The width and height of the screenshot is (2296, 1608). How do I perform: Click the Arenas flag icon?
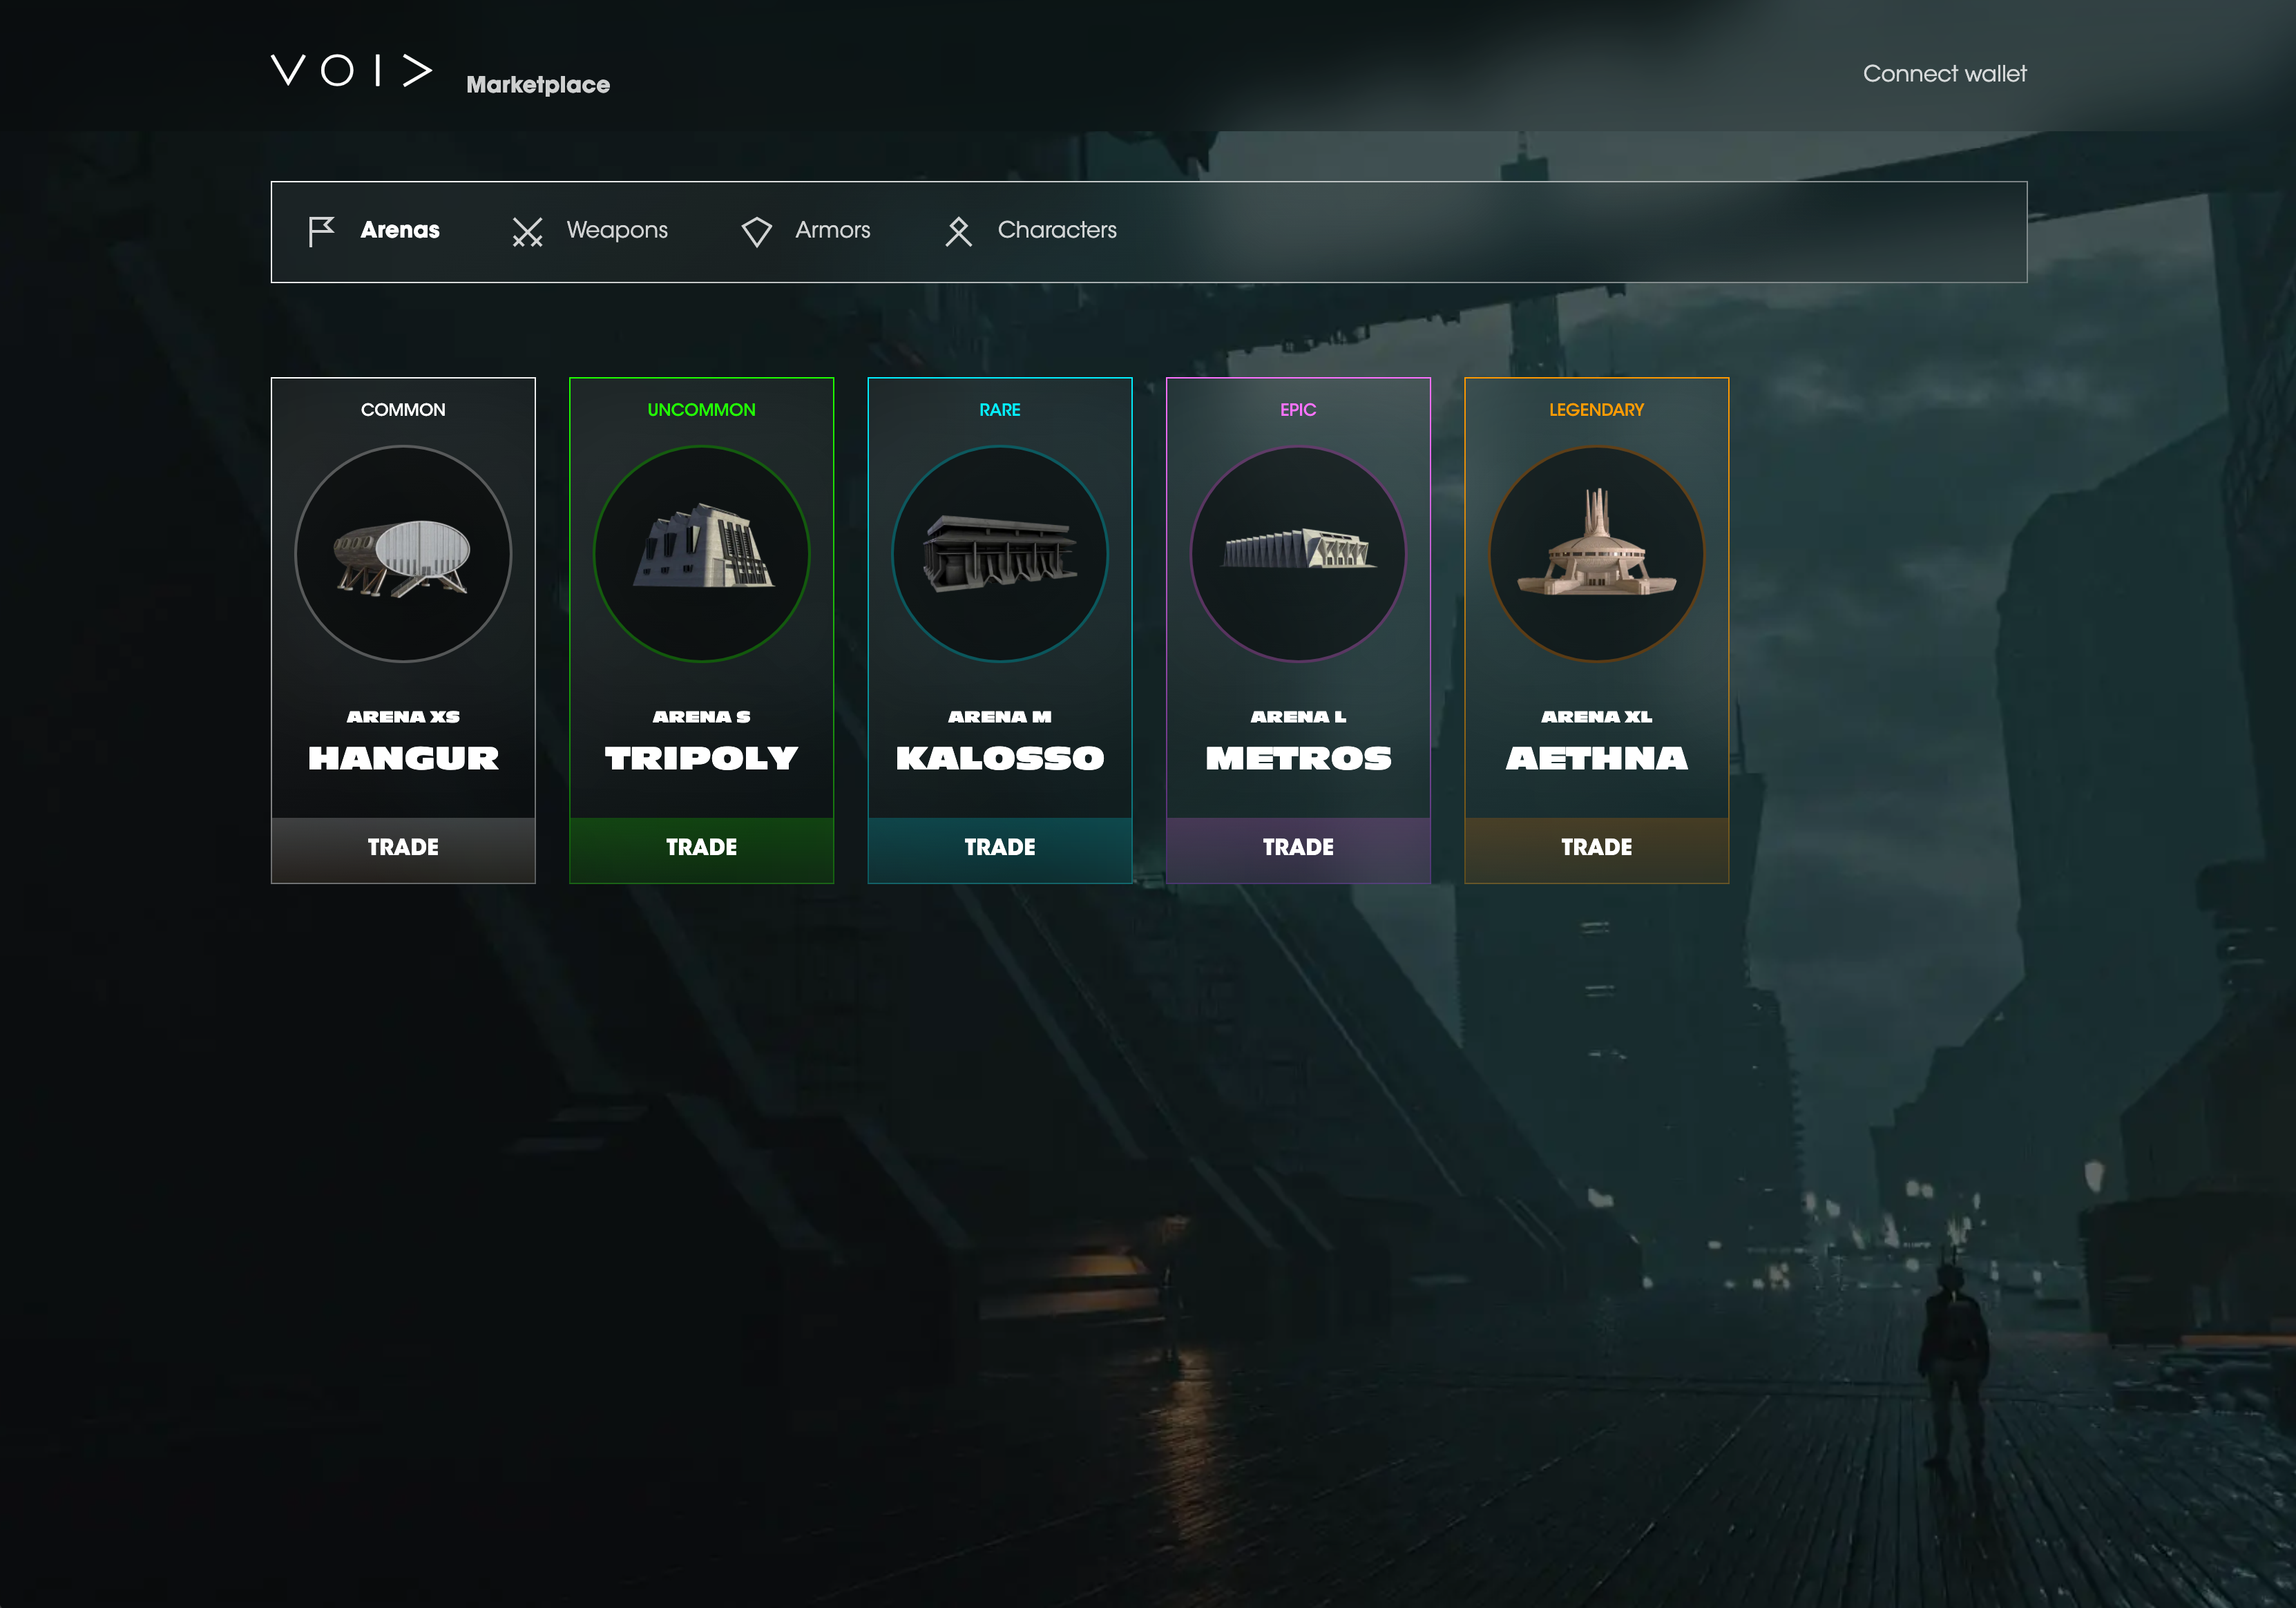(321, 231)
